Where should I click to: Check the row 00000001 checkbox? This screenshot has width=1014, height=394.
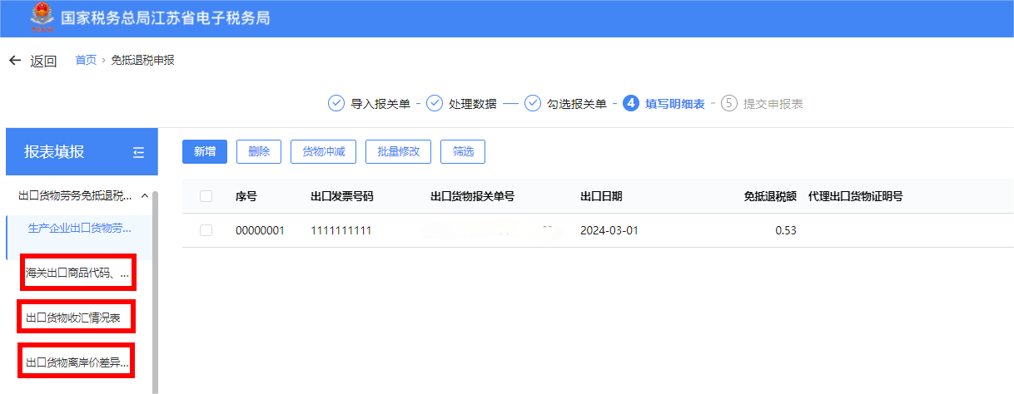[x=206, y=230]
